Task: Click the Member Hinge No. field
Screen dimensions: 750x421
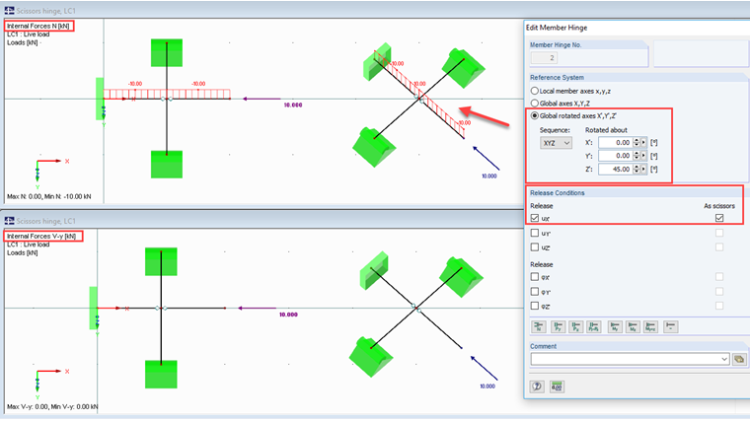Action: point(544,58)
